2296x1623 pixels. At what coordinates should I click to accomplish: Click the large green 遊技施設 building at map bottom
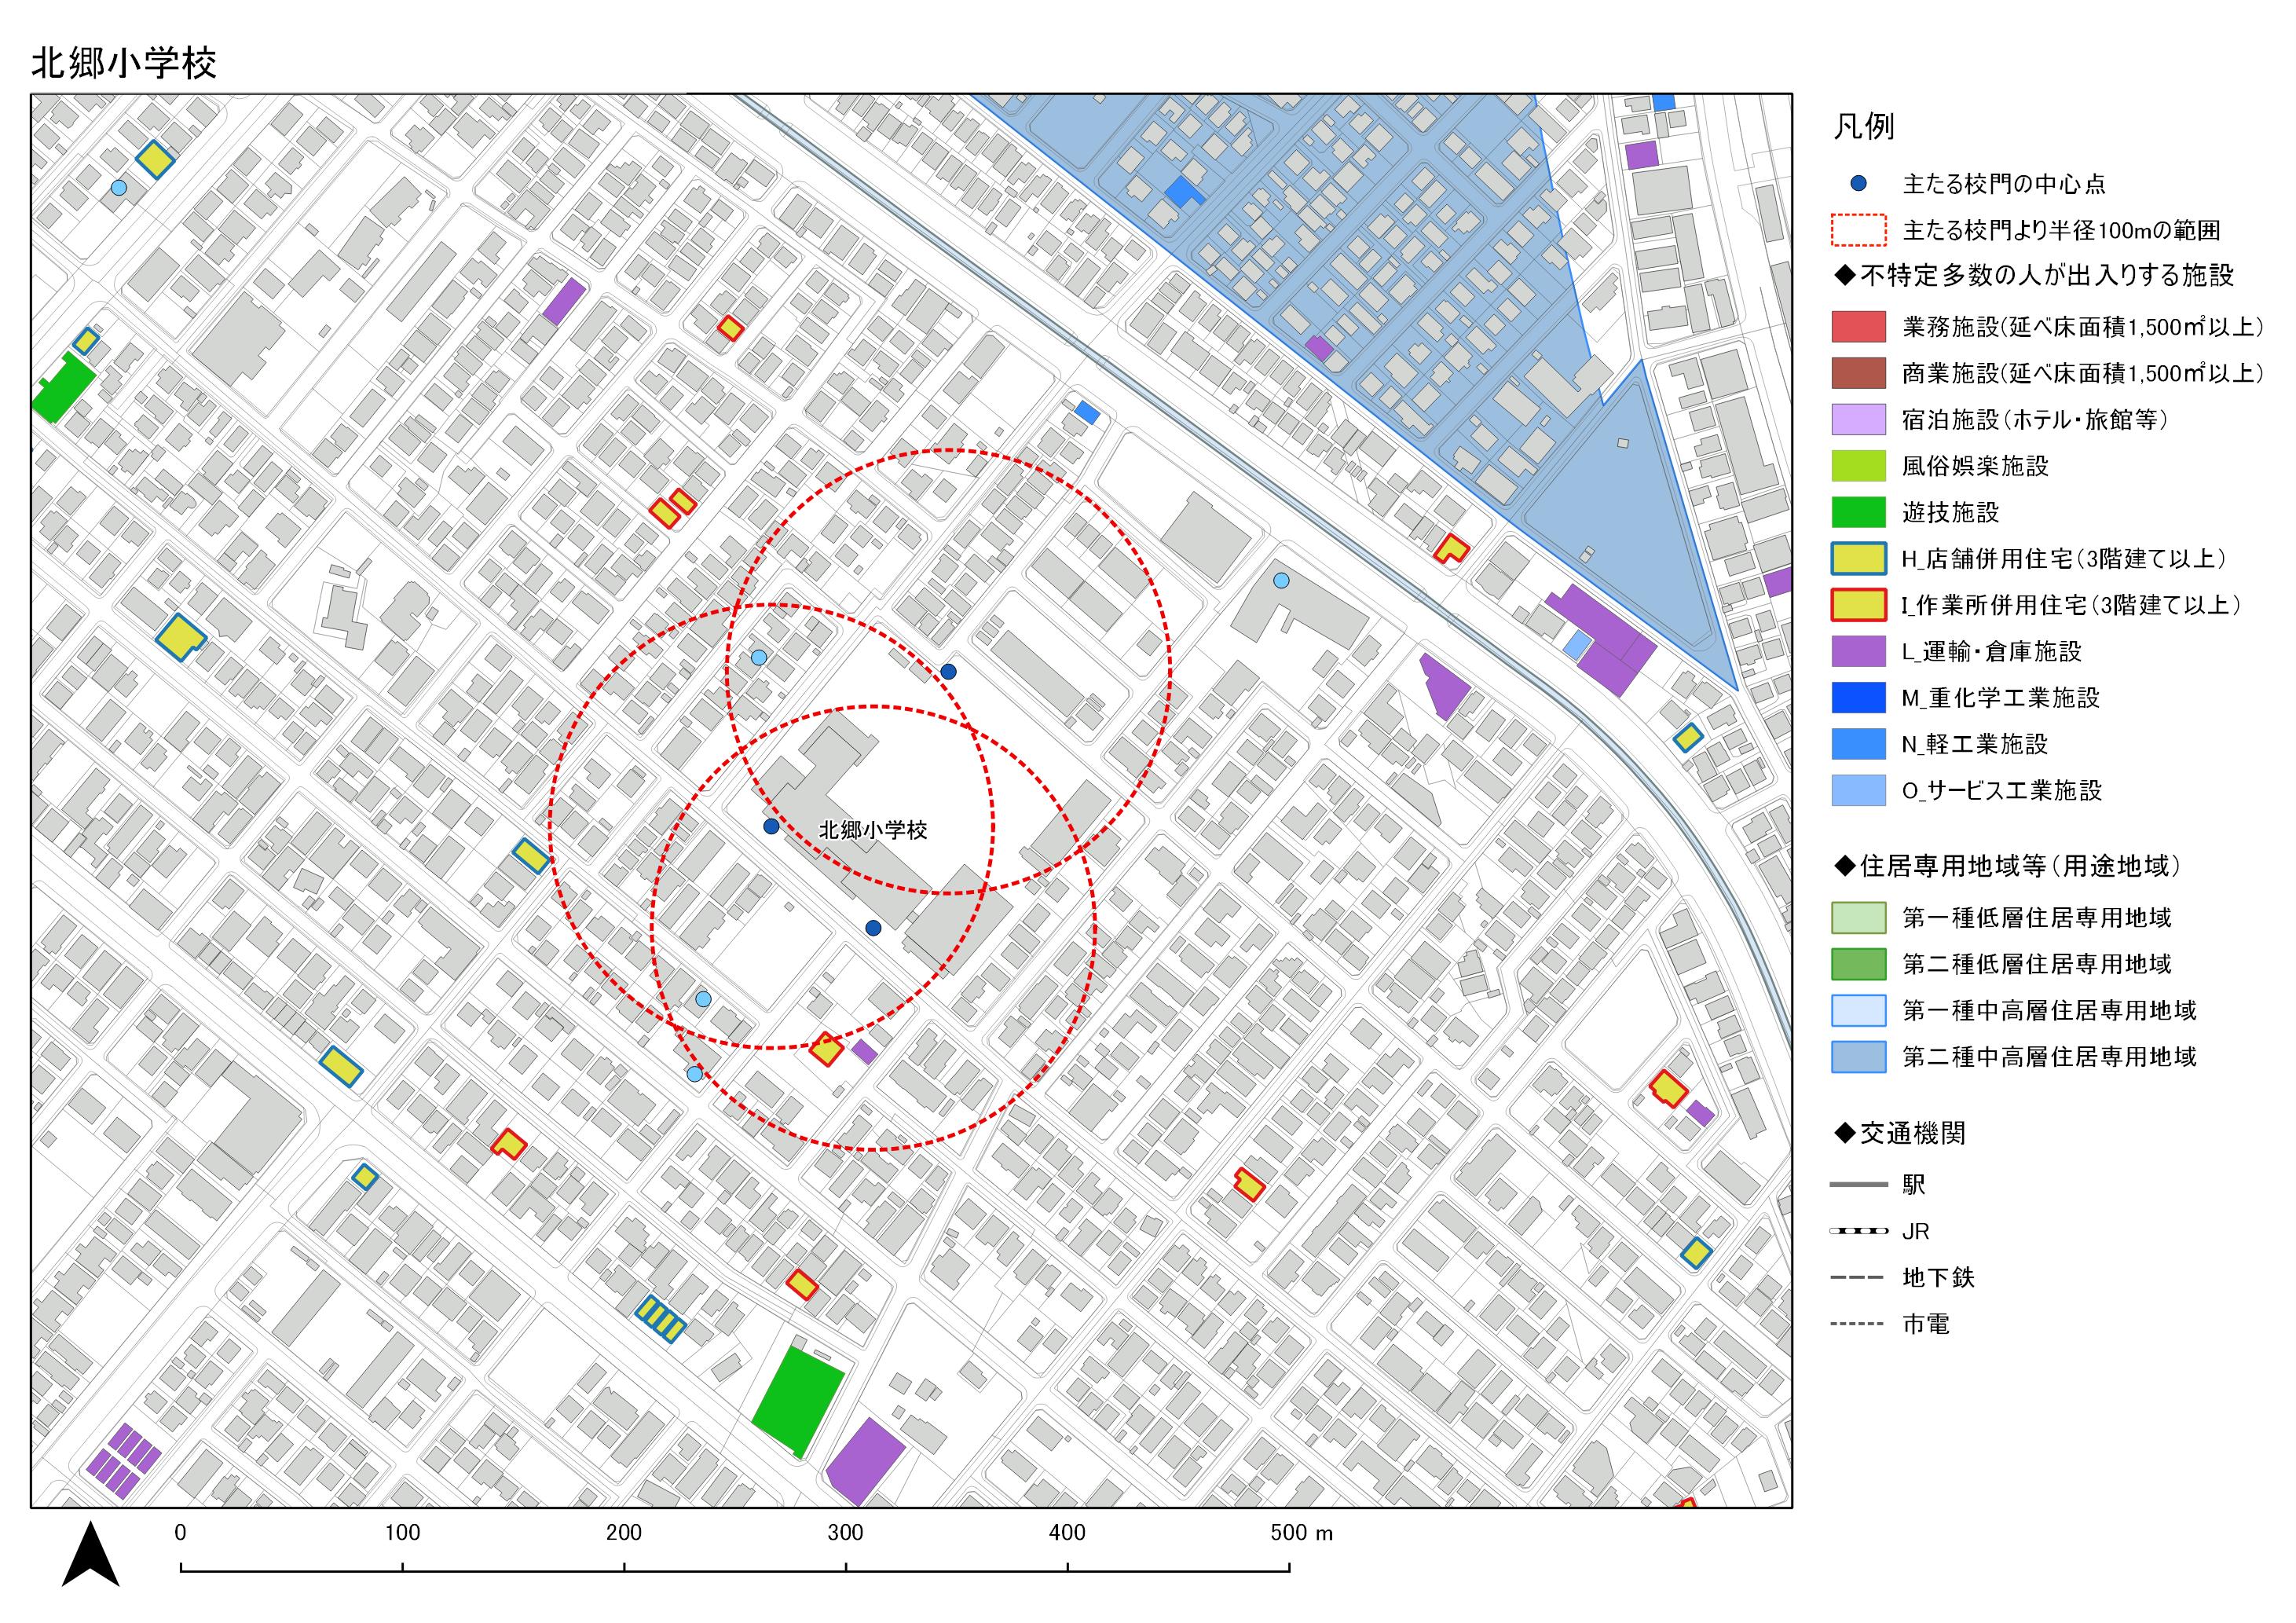pos(798,1401)
